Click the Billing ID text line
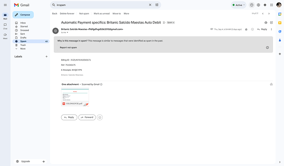Screen dimensions: 284x166 tap(76, 60)
